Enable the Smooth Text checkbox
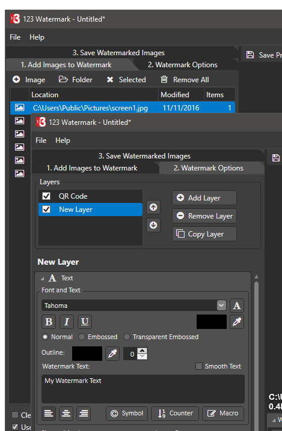 pyautogui.click(x=199, y=366)
